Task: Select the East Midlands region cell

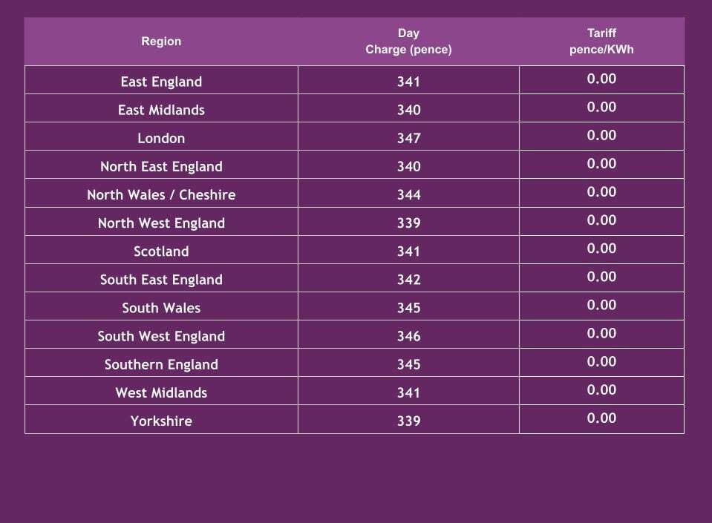Action: pyautogui.click(x=161, y=110)
